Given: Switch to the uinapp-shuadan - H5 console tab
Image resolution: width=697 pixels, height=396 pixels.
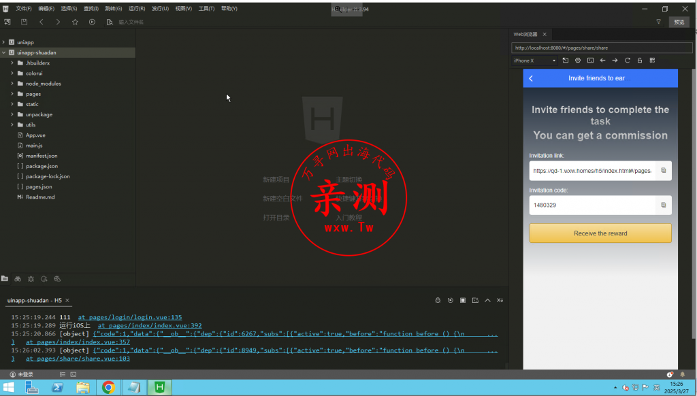Looking at the screenshot, I should (35, 300).
